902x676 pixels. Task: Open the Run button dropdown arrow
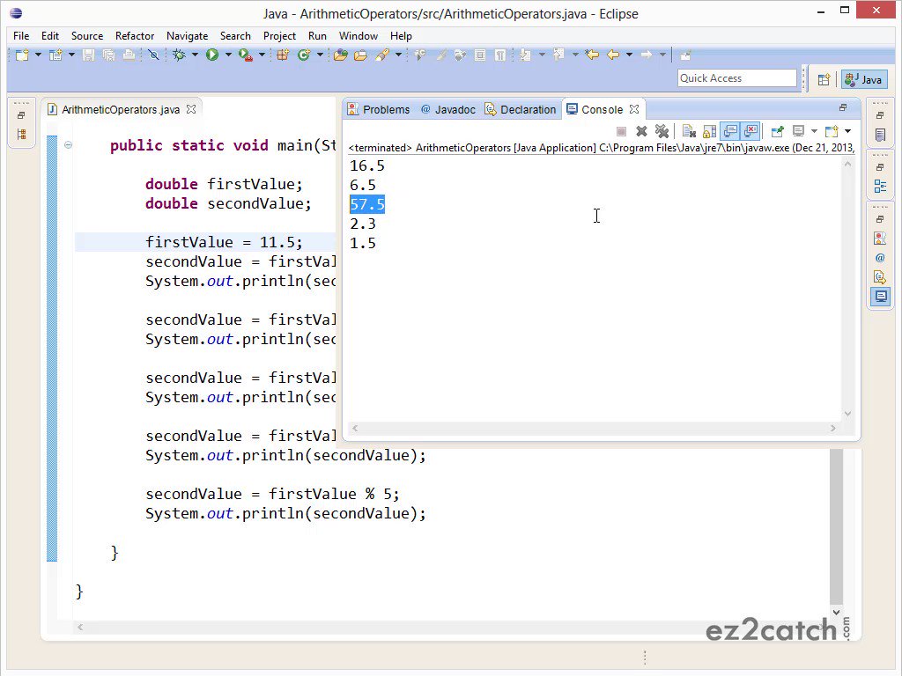pos(228,55)
